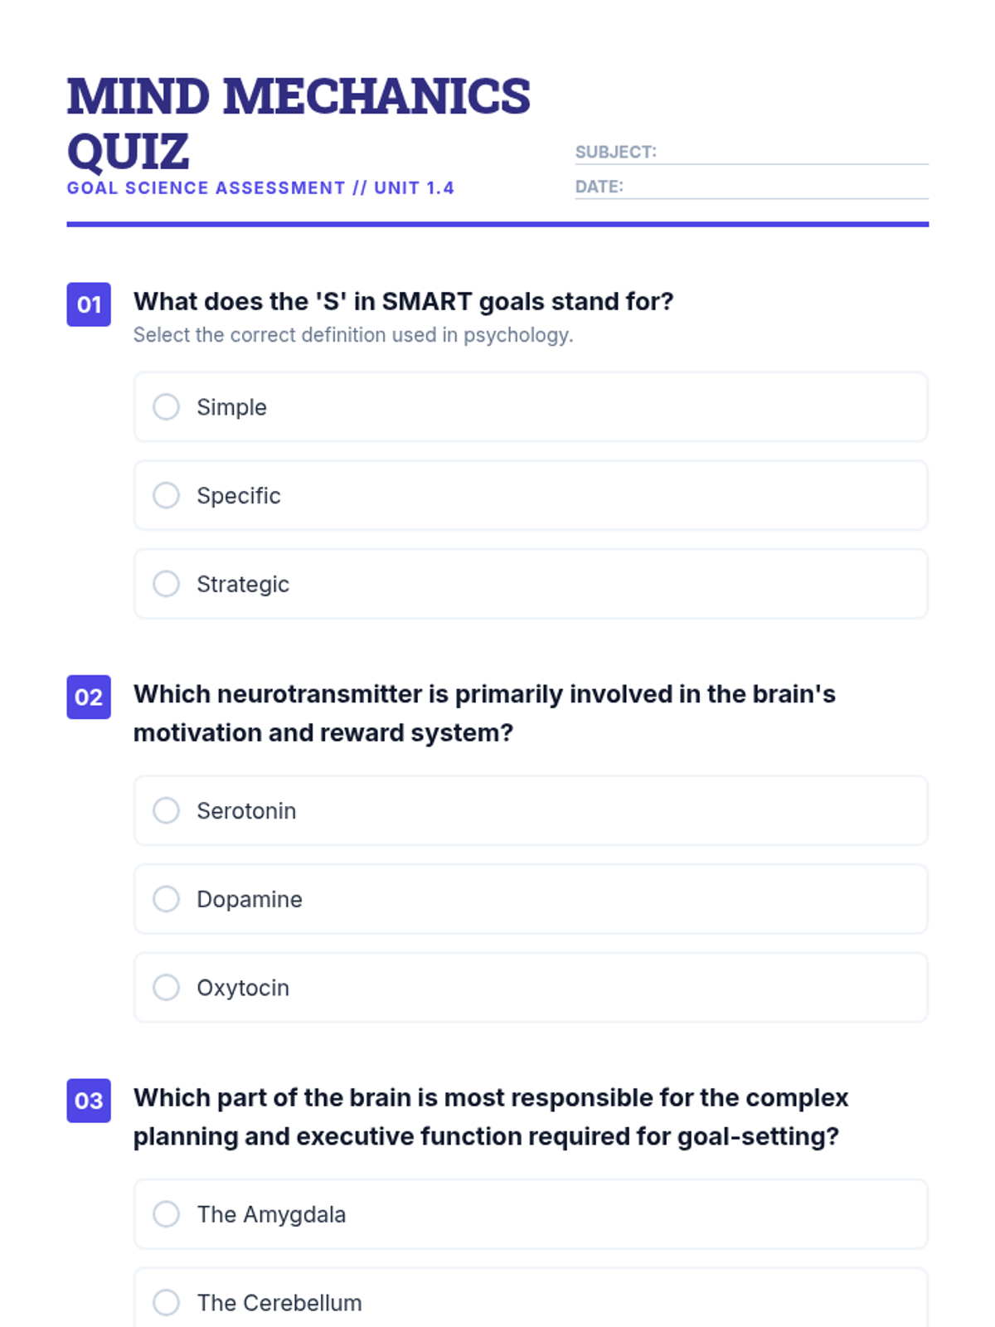Click the 'Goal Science Assessment // Unit 1.4' subtitle

[x=260, y=188]
